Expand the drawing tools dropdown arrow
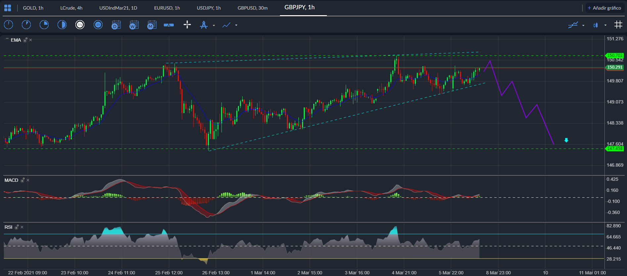The height and width of the screenshot is (276, 627). pyautogui.click(x=214, y=25)
